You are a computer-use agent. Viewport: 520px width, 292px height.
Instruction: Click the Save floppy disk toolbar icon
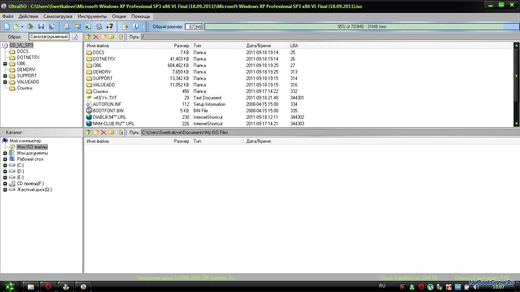[41, 27]
